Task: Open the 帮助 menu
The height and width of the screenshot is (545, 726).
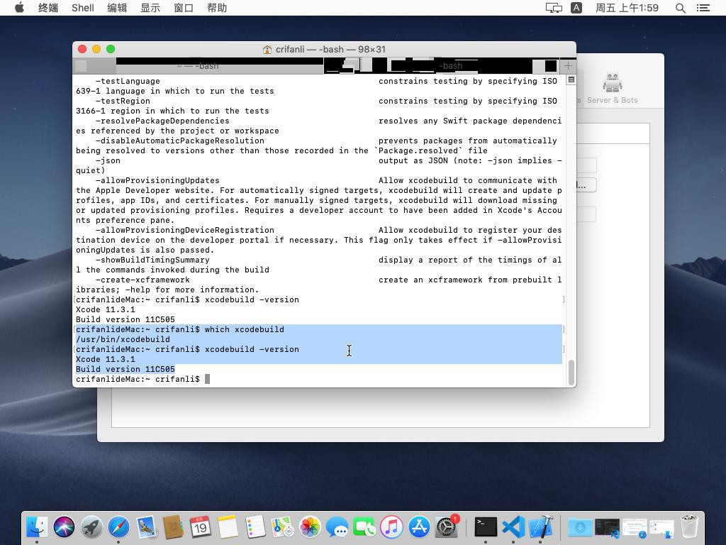Action: pyautogui.click(x=217, y=8)
